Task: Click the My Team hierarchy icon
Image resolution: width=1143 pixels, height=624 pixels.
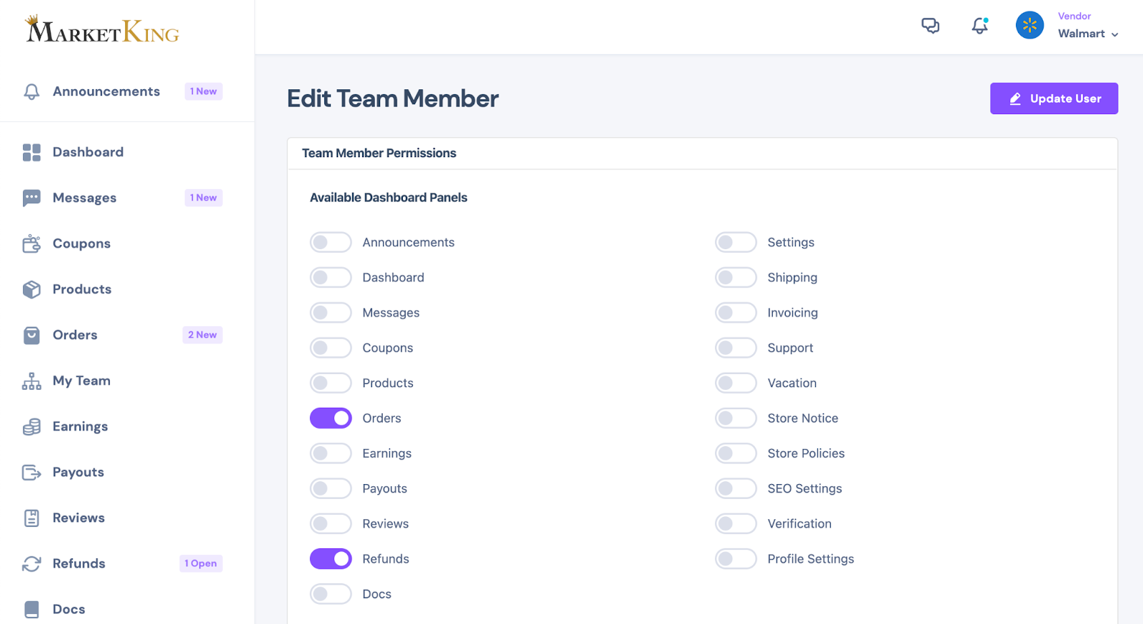Action: click(x=31, y=381)
